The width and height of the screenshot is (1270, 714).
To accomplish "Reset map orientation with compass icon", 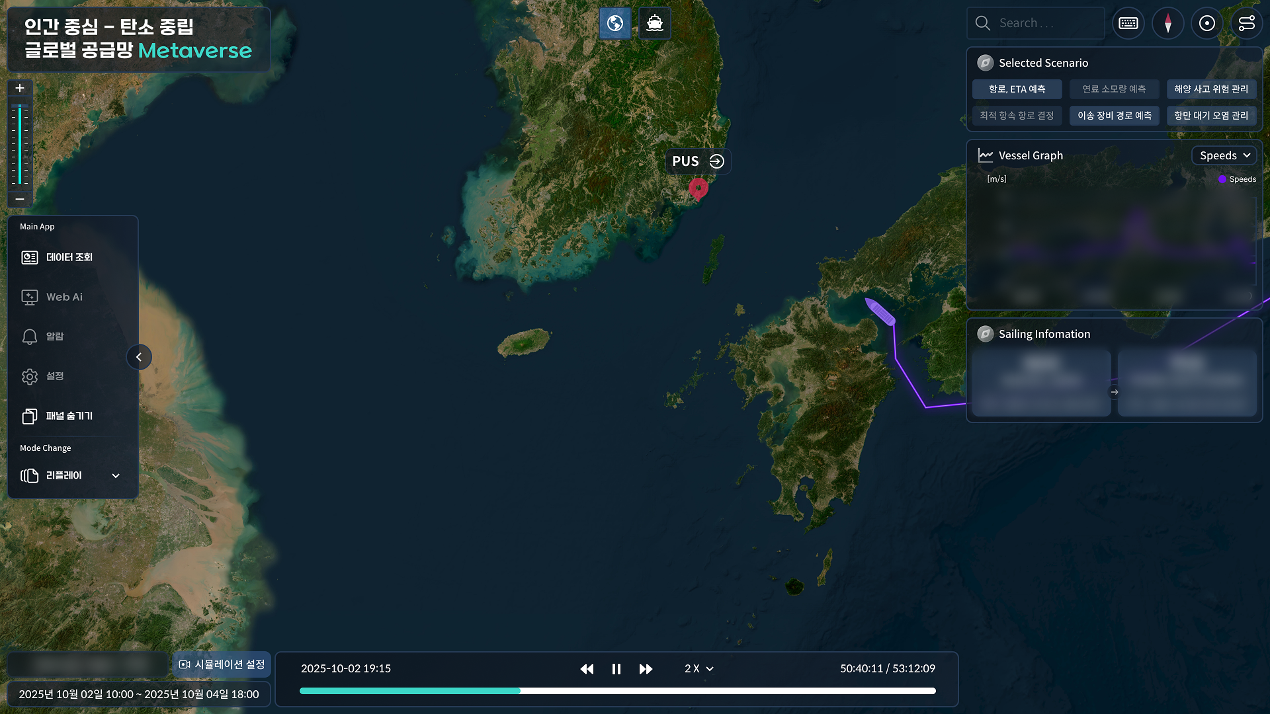I will tap(1168, 23).
